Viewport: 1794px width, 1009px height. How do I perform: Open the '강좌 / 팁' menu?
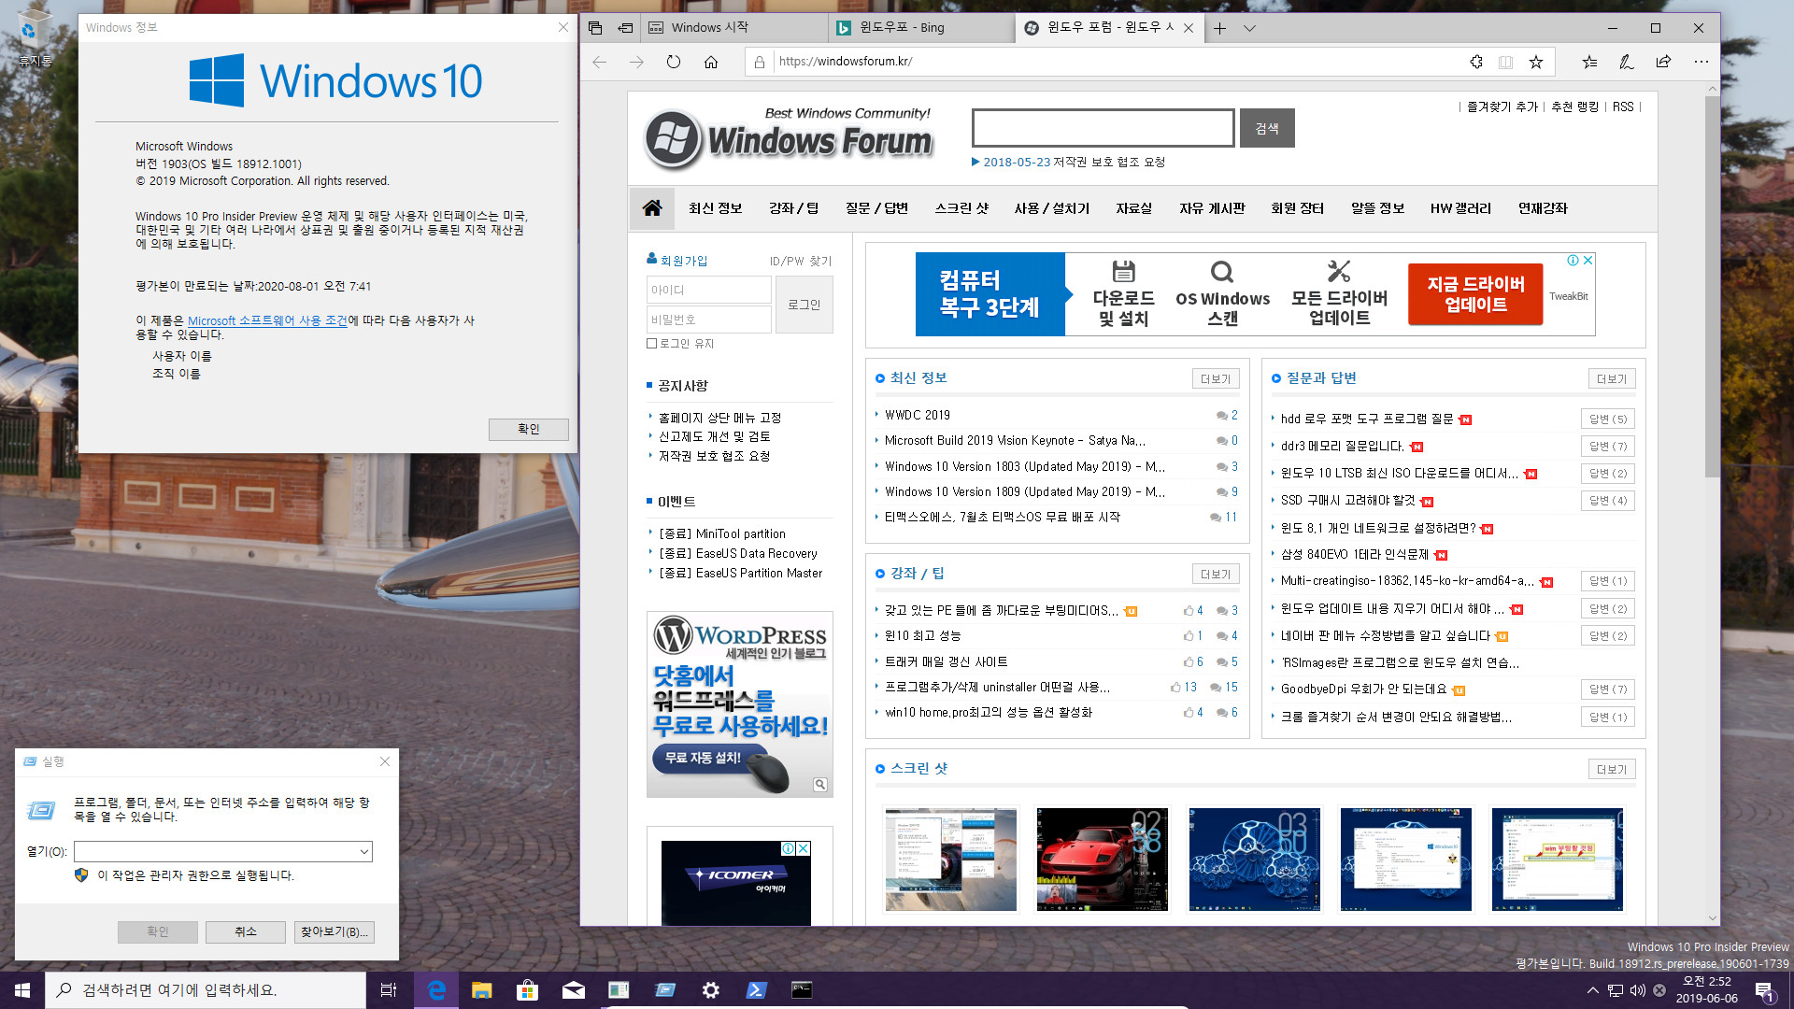pyautogui.click(x=793, y=208)
